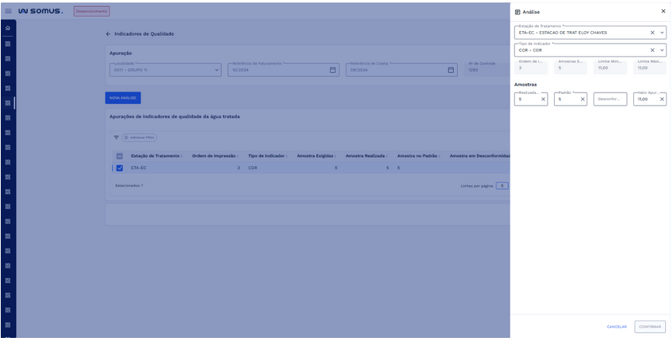Open the Tipo de Indicador dropdown
Viewport: 672px width, 341px height.
(662, 50)
